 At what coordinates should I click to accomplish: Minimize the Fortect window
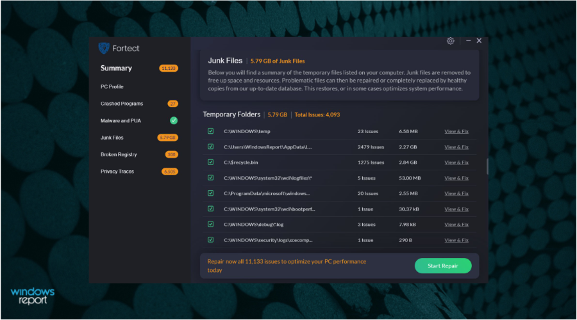469,41
